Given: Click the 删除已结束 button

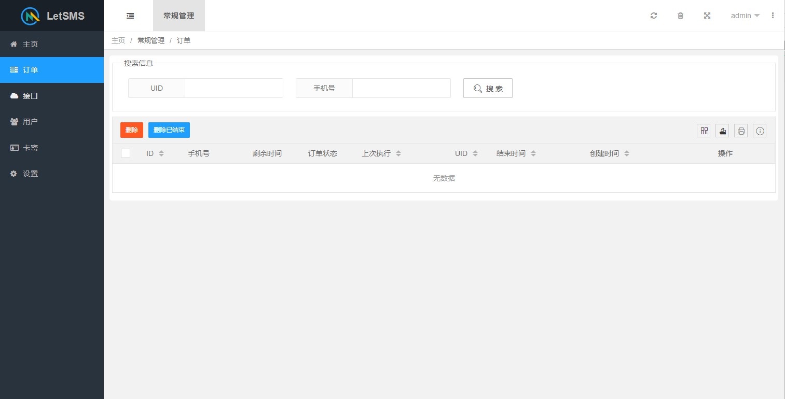Looking at the screenshot, I should pyautogui.click(x=169, y=130).
